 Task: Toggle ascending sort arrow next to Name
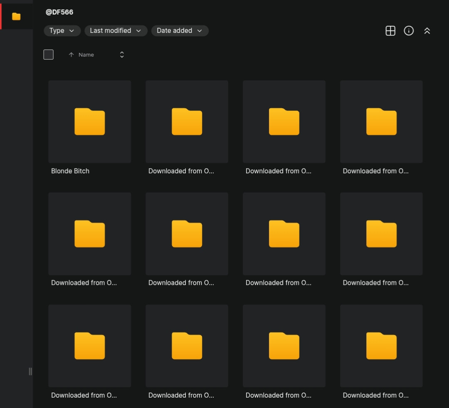click(x=72, y=55)
